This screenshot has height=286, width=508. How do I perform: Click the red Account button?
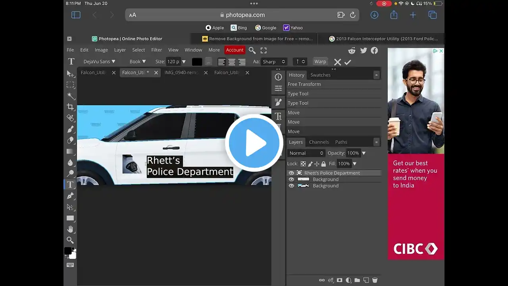(235, 50)
